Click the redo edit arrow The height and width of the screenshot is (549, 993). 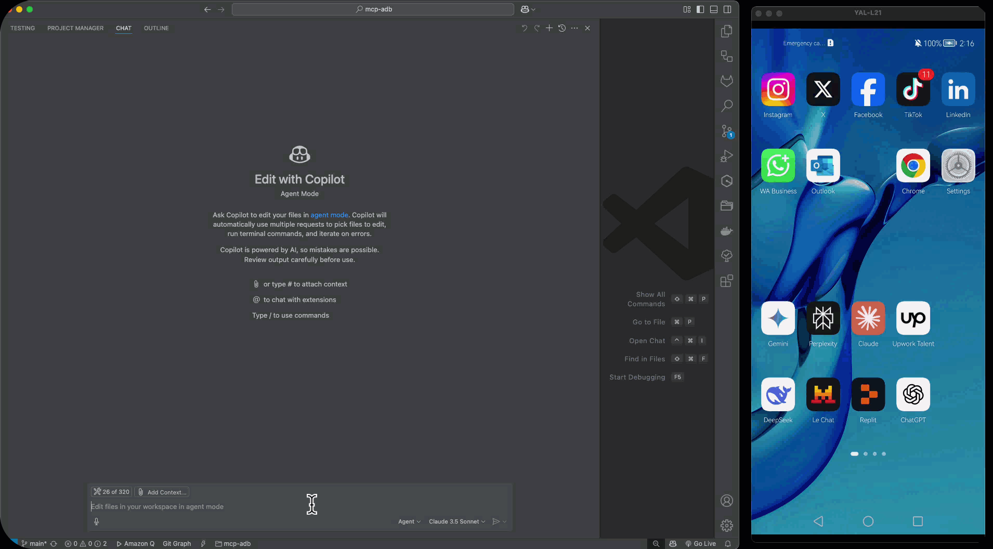click(537, 28)
